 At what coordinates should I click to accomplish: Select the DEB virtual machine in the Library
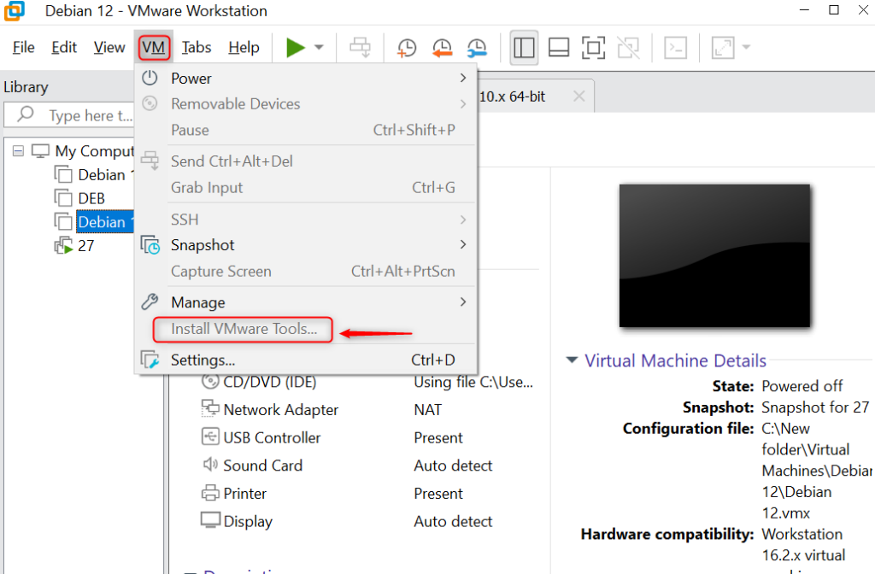(x=91, y=198)
